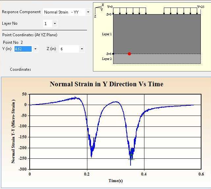Click Point Coordinates (At YZ Plane) heading
Viewport: 211px width, 189px height.
pos(30,35)
